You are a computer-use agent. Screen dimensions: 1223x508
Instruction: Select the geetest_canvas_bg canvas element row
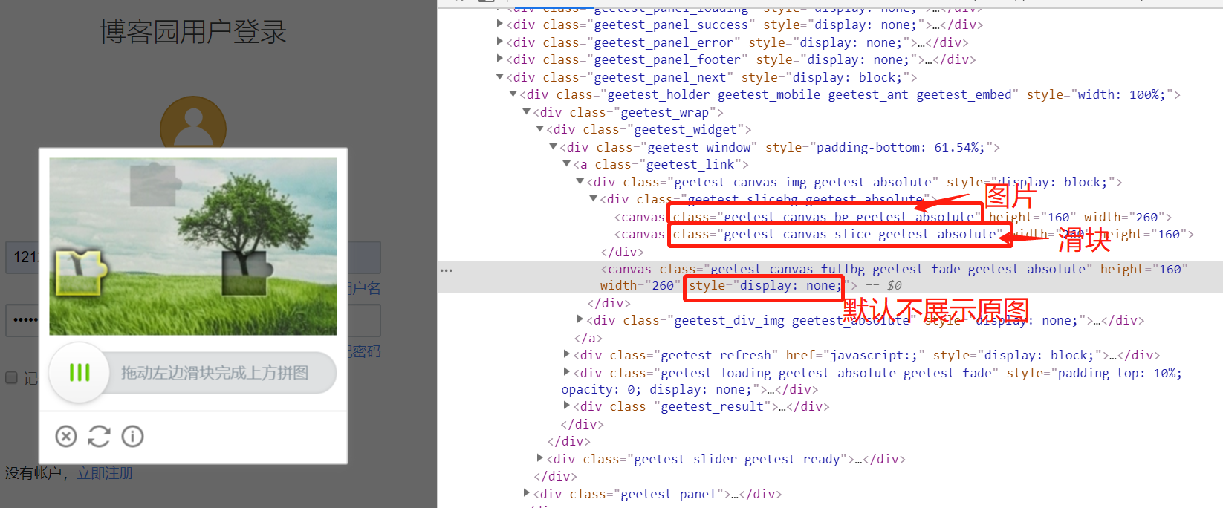(893, 217)
